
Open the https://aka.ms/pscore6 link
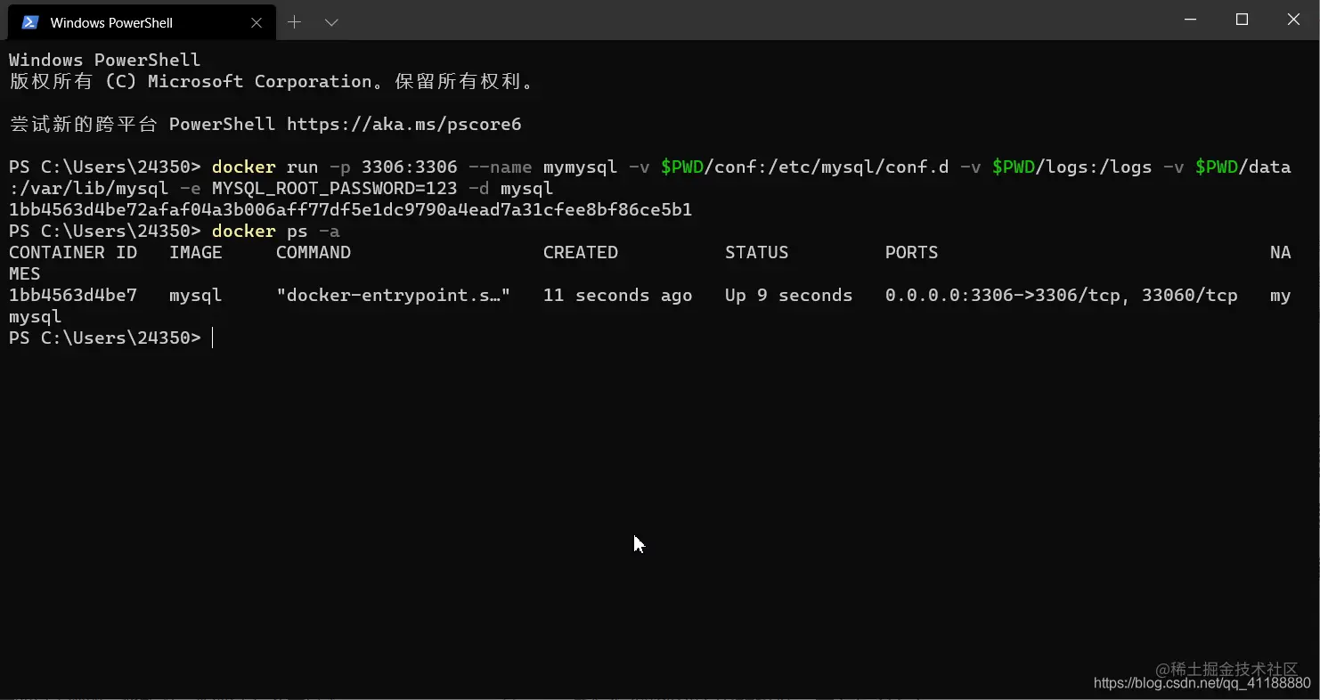pyautogui.click(x=404, y=125)
